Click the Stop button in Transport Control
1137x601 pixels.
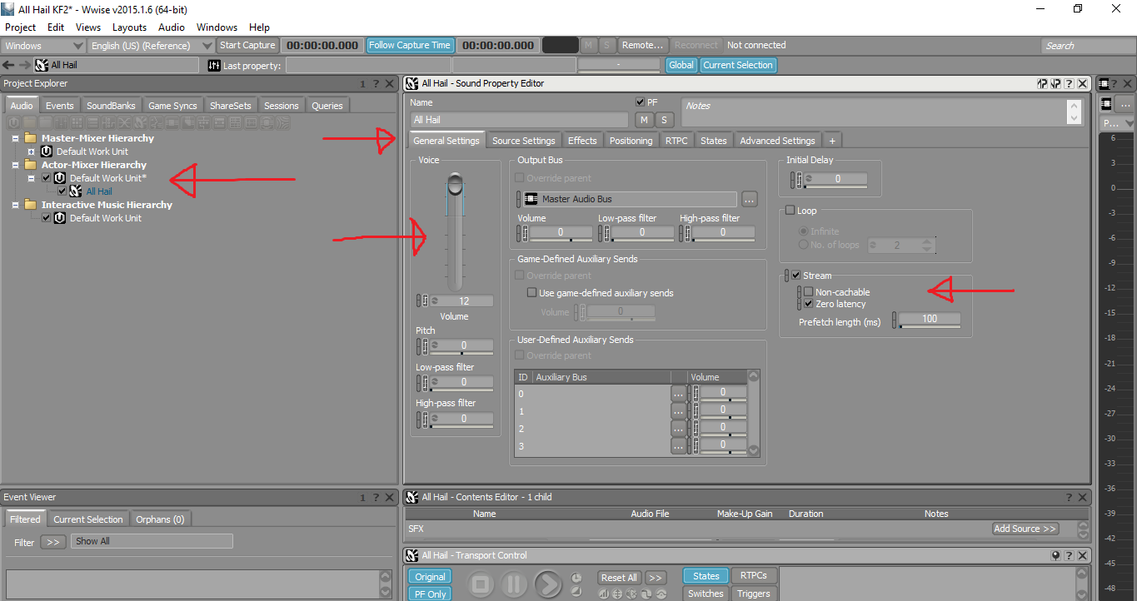pos(481,585)
